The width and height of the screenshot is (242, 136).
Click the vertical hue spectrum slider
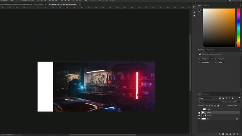click(x=239, y=28)
